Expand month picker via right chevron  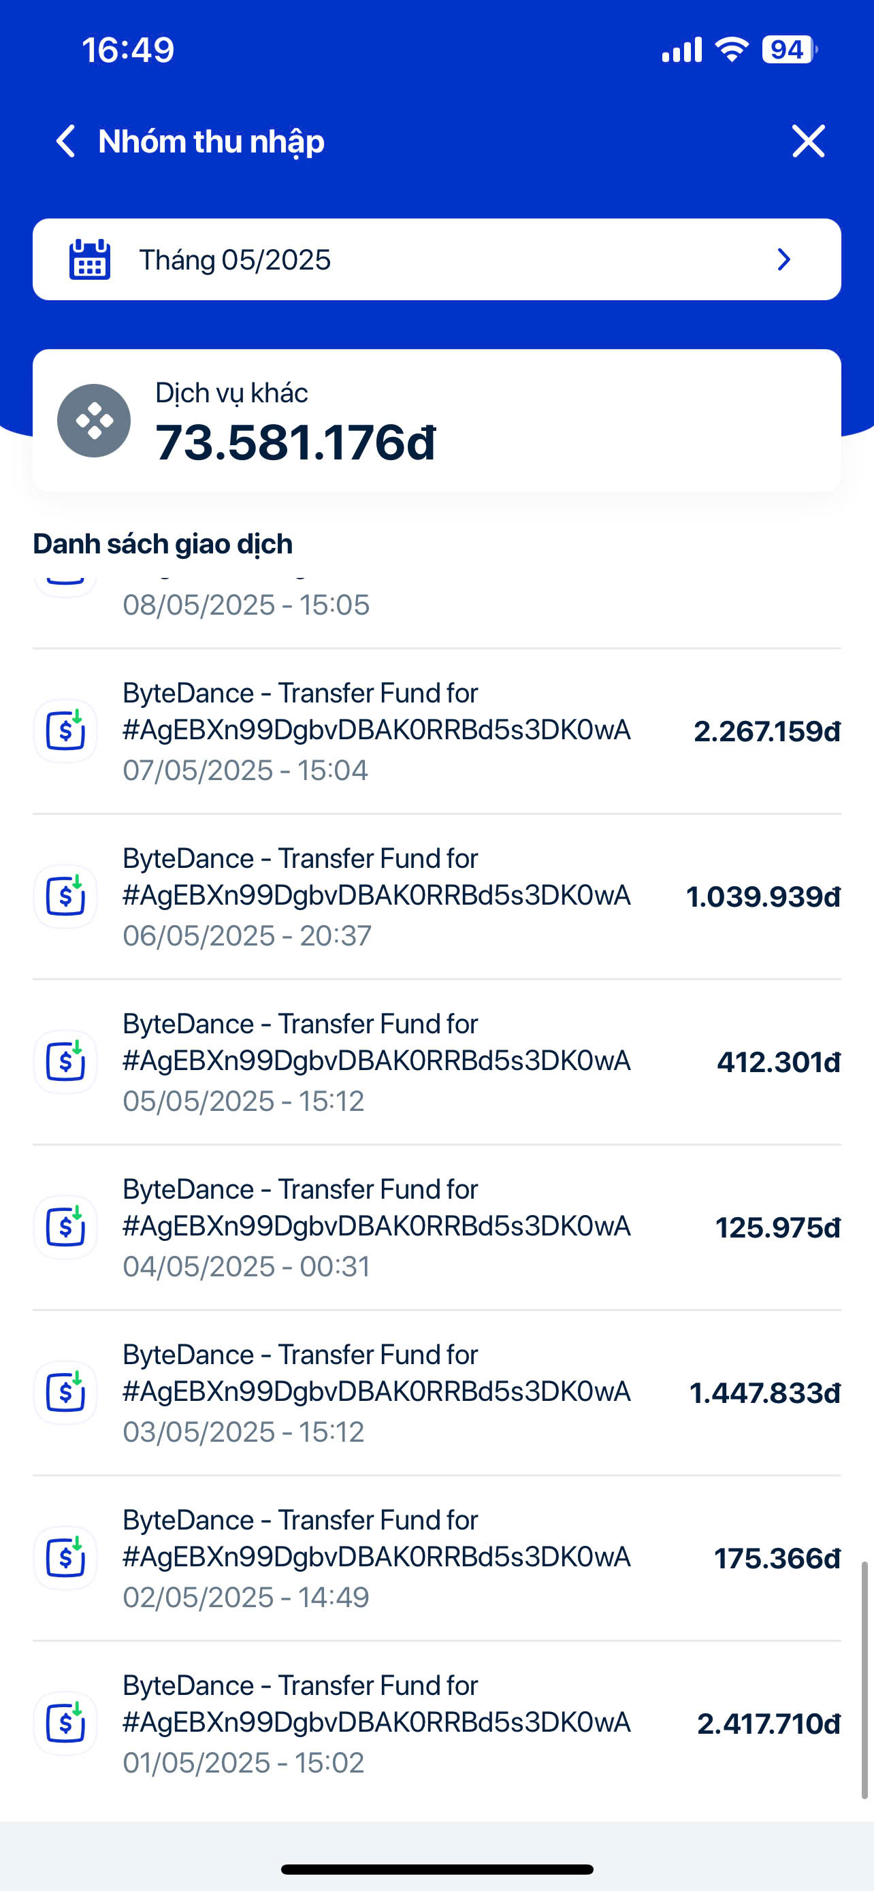click(783, 259)
